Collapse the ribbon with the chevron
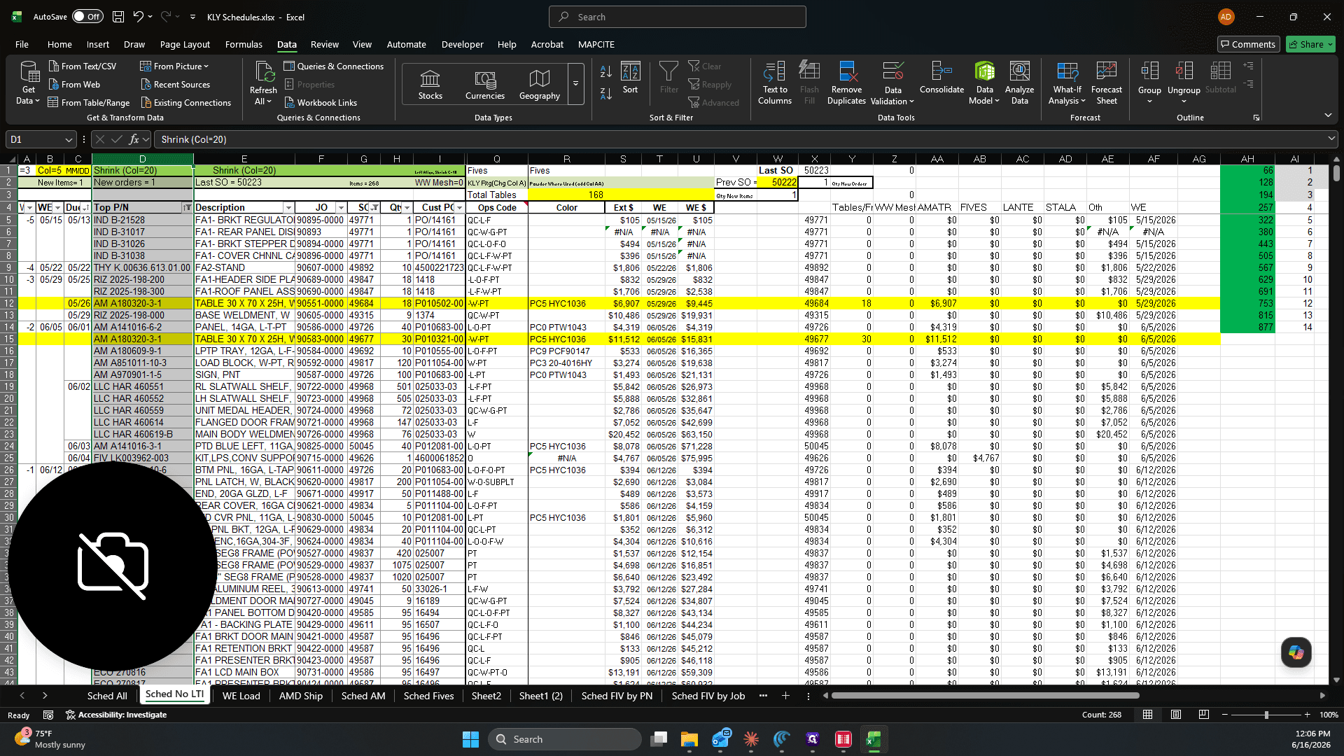Image resolution: width=1344 pixels, height=756 pixels. [x=1328, y=115]
